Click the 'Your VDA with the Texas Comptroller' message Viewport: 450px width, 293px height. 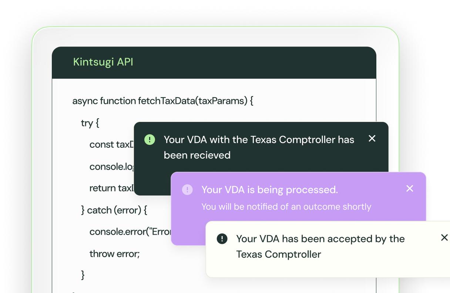click(x=259, y=147)
